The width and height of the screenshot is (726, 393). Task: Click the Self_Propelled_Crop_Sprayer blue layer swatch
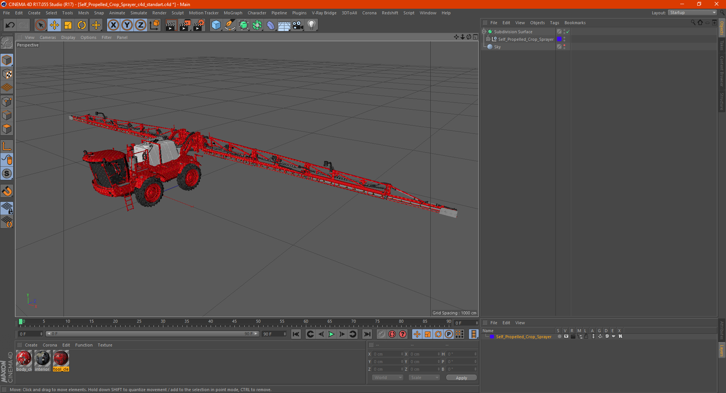[559, 39]
